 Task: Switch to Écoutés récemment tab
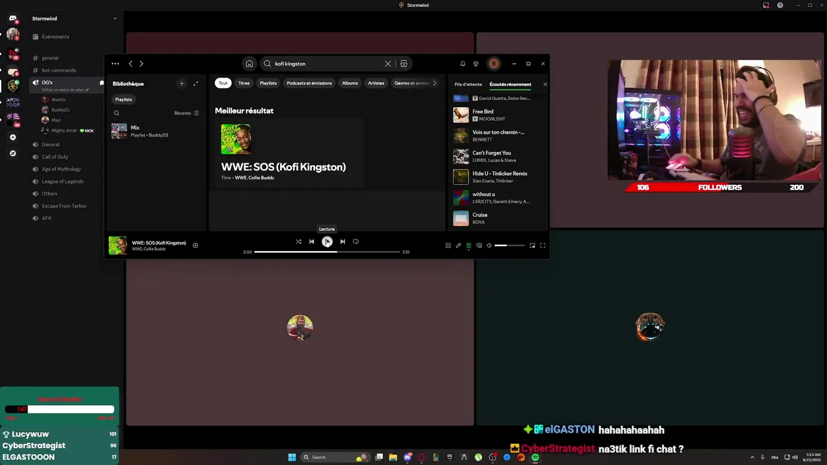point(510,85)
